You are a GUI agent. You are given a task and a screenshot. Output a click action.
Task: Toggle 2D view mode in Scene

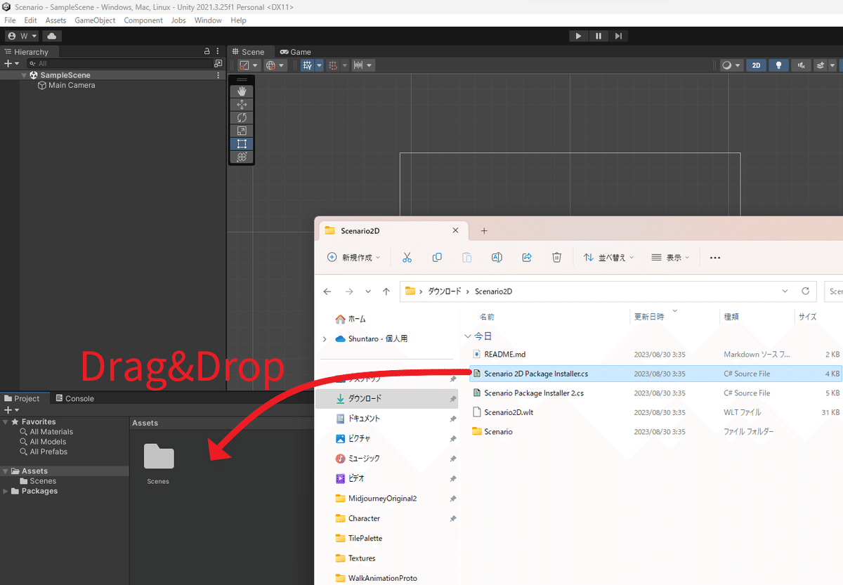tap(756, 65)
